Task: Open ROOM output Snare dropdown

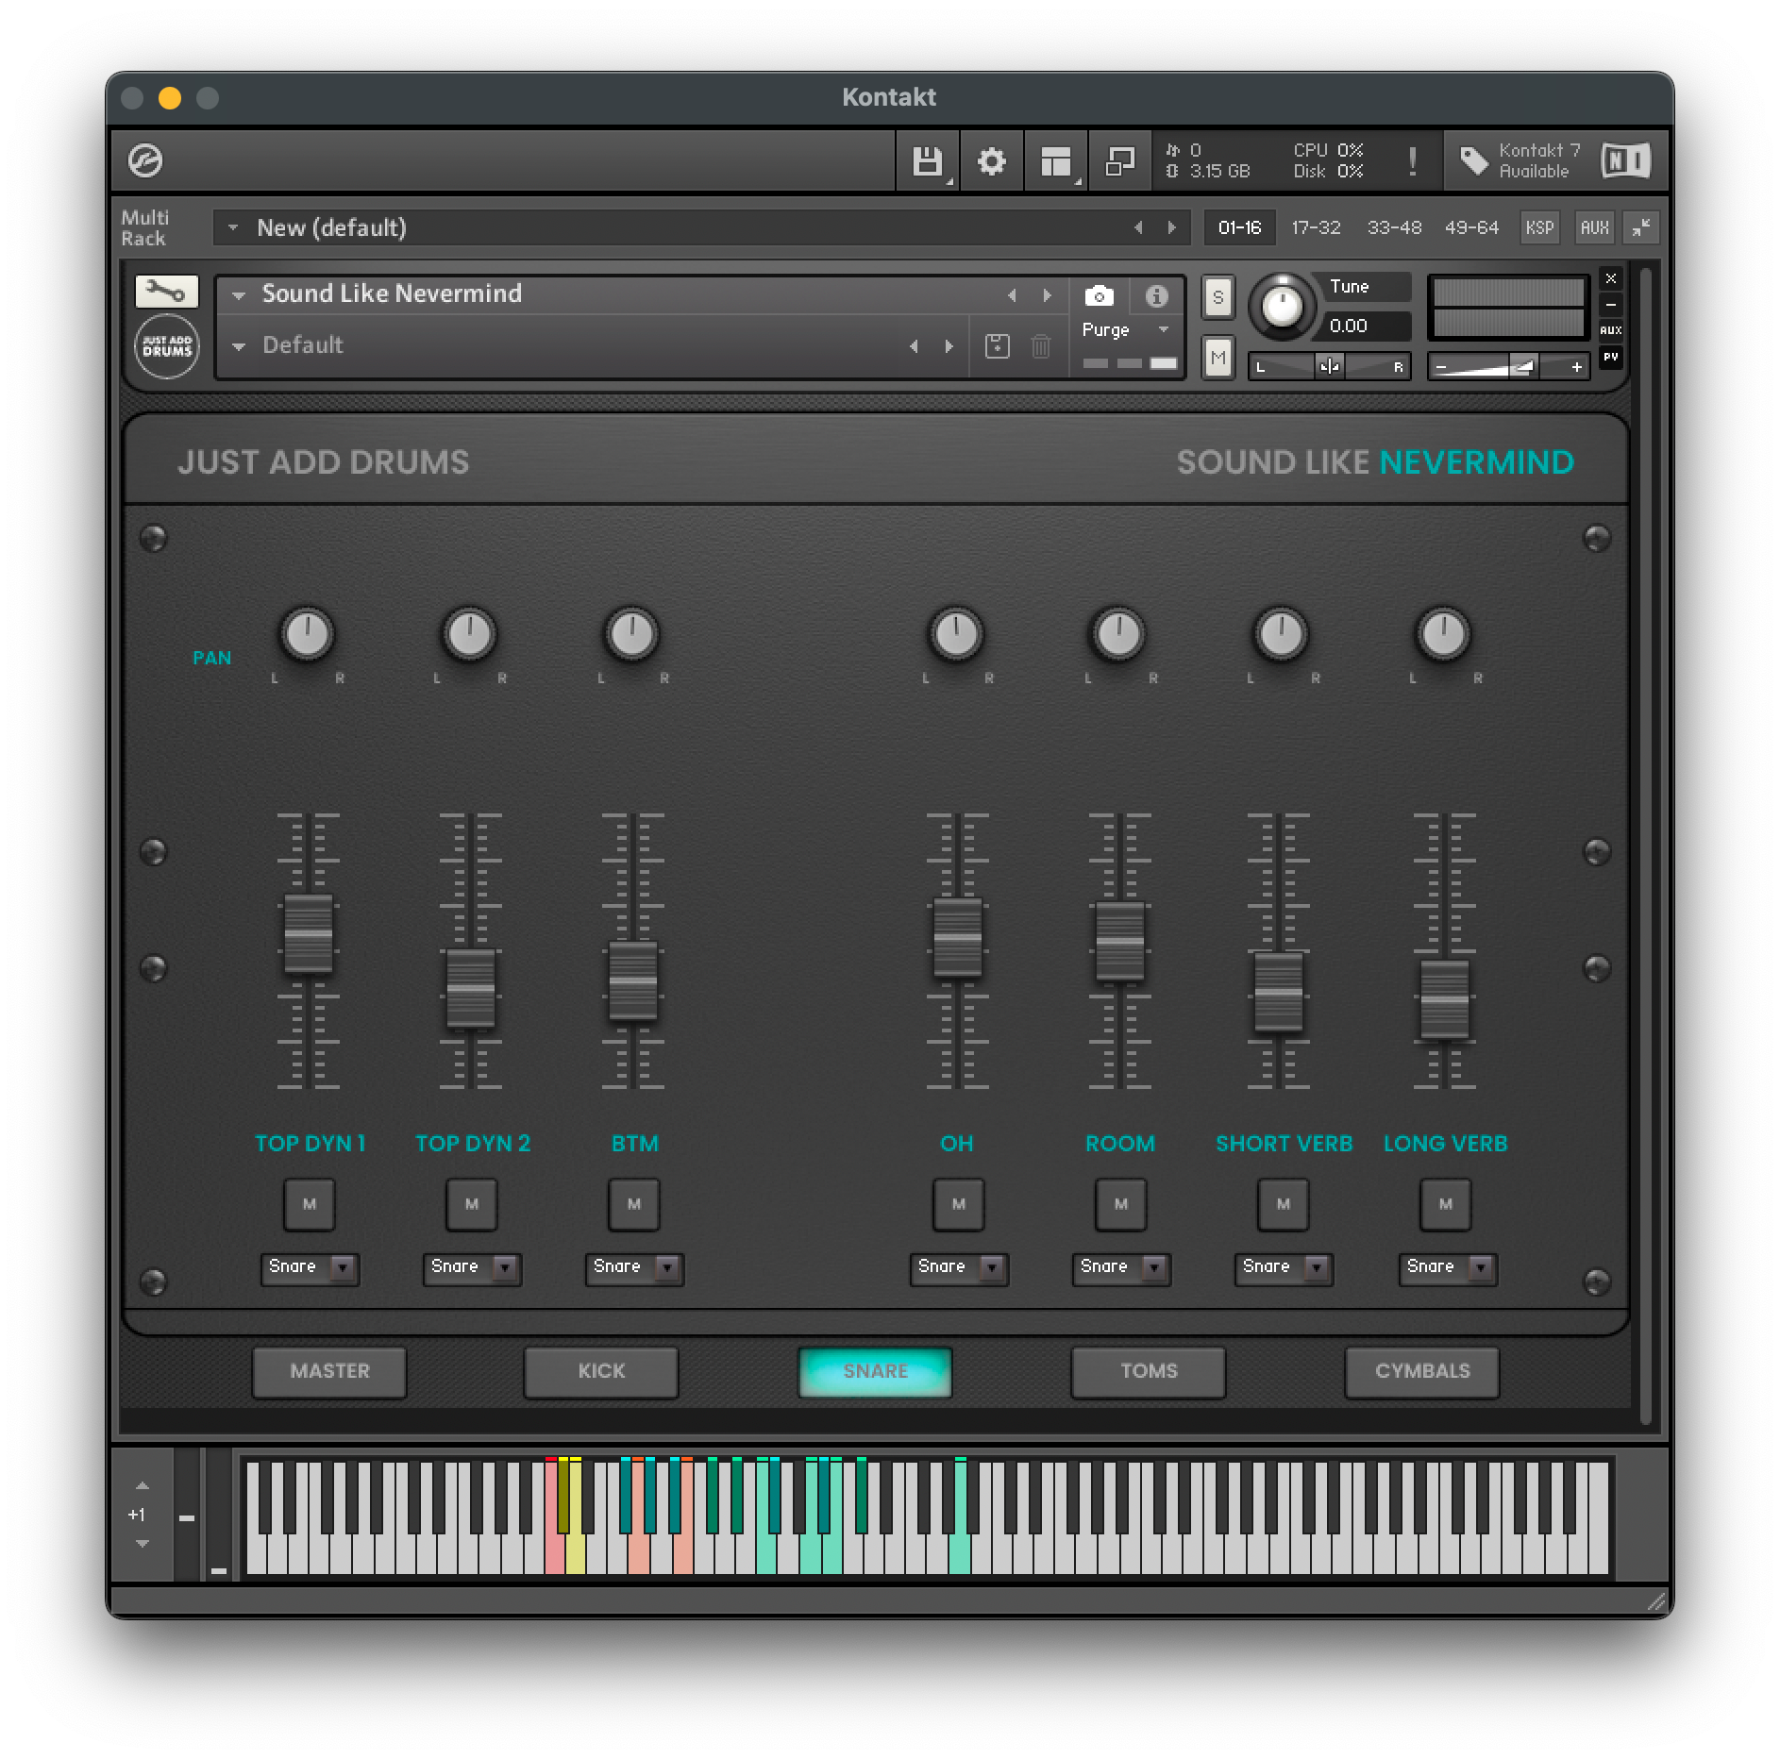Action: pyautogui.click(x=1121, y=1267)
